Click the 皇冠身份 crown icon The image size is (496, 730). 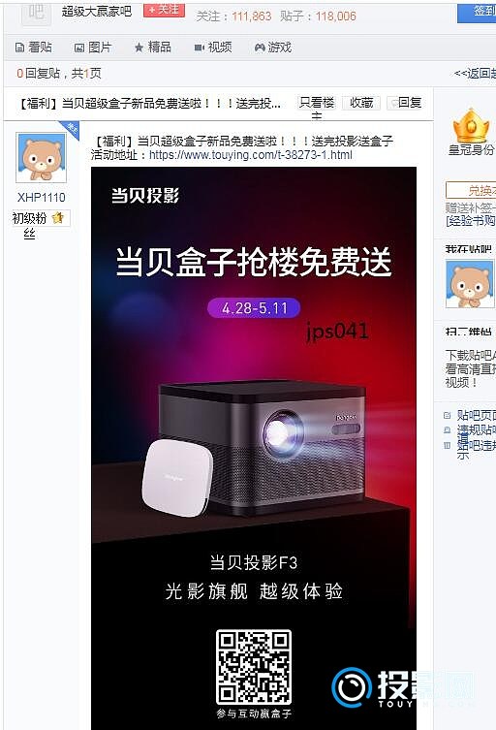pos(471,125)
